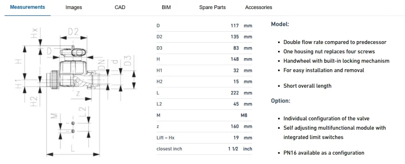Go to the Accessories tab
The image size is (405, 164).
coord(259,8)
